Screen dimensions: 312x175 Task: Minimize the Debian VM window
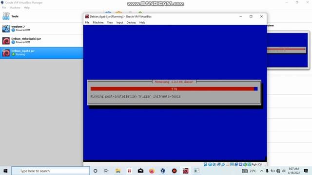[240, 17]
